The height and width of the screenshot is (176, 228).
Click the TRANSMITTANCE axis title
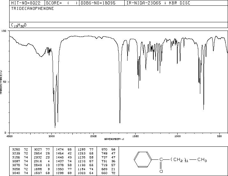[x=1, y=82]
